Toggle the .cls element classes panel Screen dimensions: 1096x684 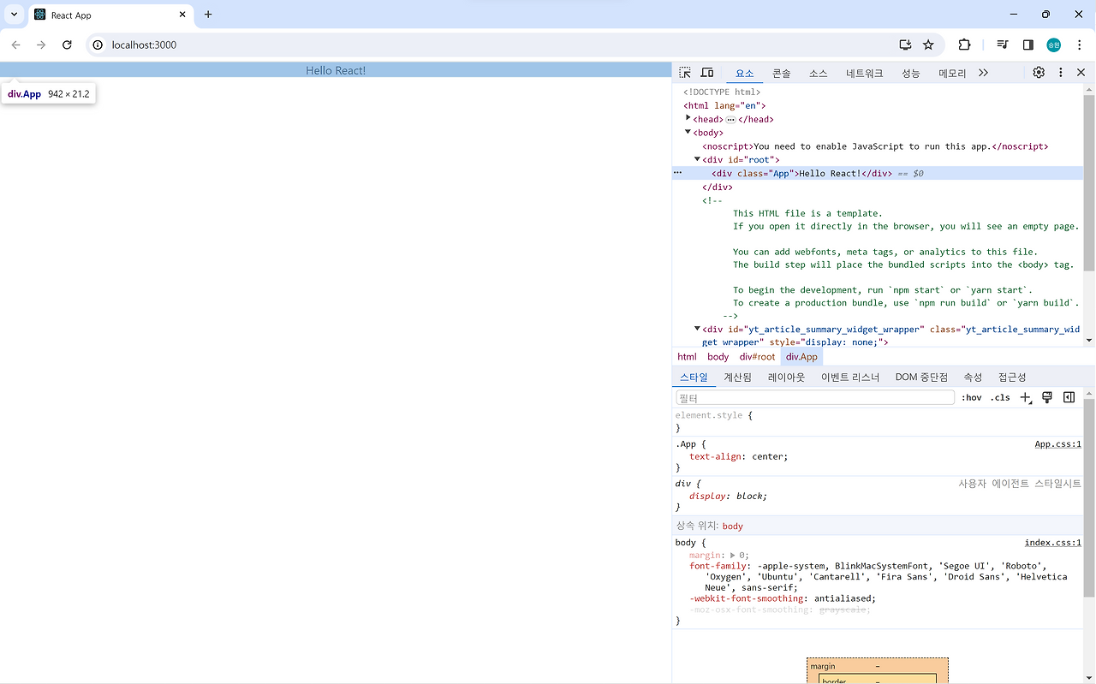pyautogui.click(x=1000, y=397)
